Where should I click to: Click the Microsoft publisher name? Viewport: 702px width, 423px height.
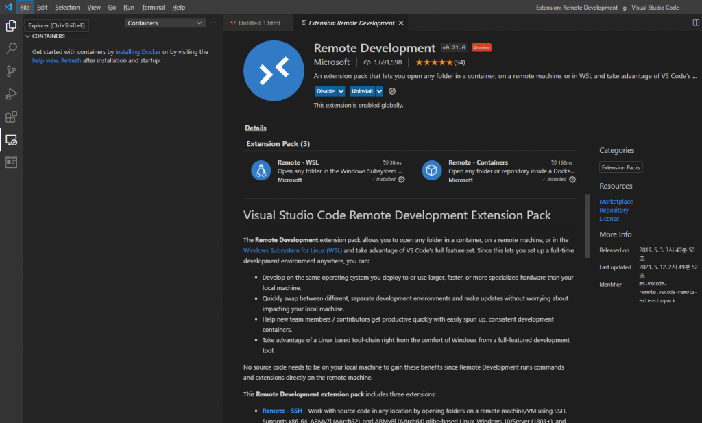click(x=331, y=62)
